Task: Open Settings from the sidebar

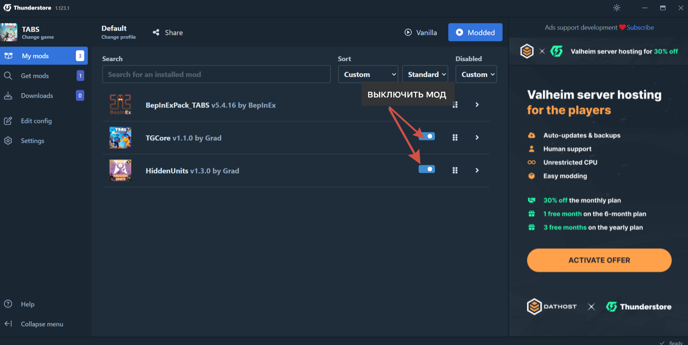Action: point(44,141)
